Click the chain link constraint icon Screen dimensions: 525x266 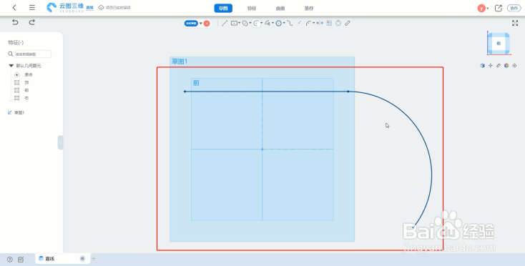click(348, 23)
